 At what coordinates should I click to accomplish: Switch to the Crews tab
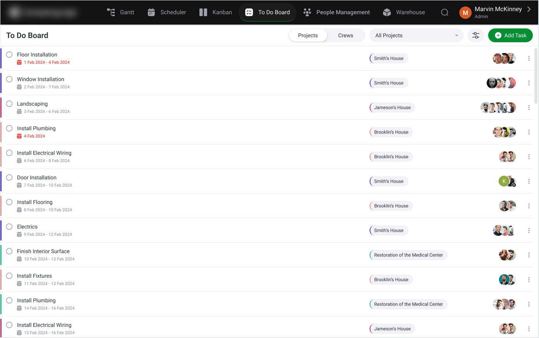click(x=345, y=35)
